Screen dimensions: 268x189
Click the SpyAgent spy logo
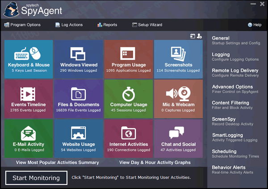click(x=11, y=10)
